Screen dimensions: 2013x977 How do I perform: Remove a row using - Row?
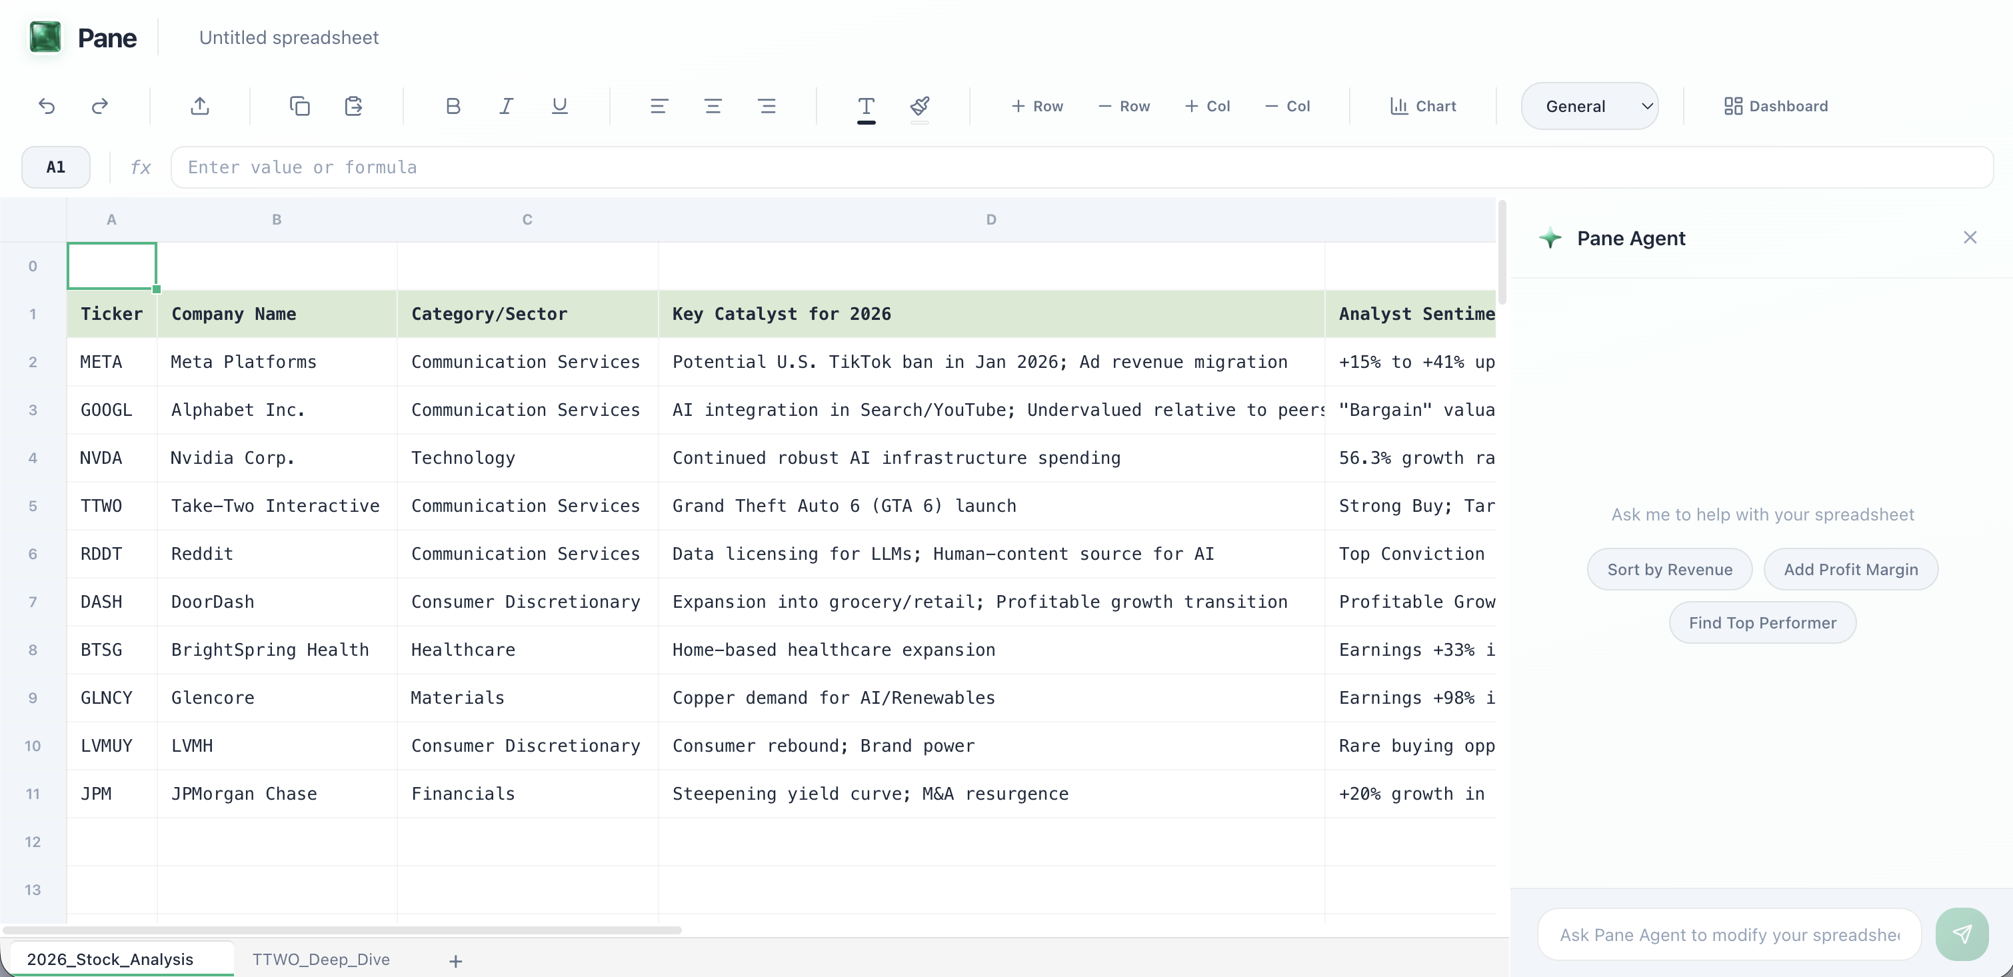(x=1123, y=107)
